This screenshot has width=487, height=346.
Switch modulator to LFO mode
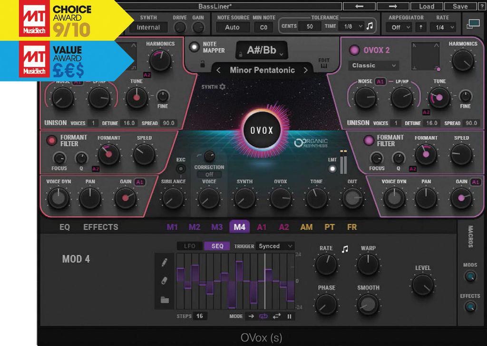[189, 246]
